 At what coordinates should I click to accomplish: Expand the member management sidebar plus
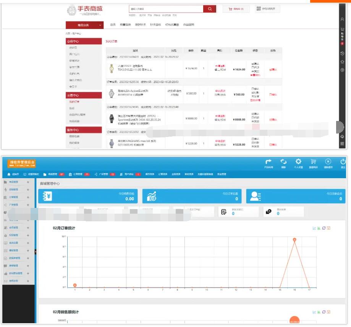pyautogui.click(x=28, y=228)
